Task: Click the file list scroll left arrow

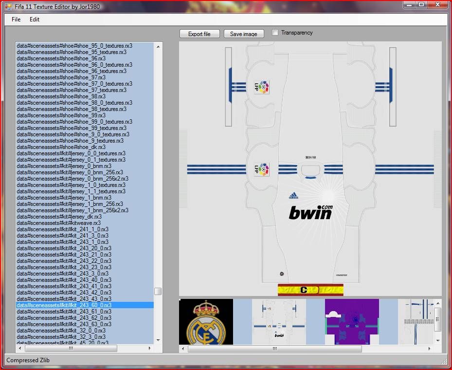Action: 20,349
